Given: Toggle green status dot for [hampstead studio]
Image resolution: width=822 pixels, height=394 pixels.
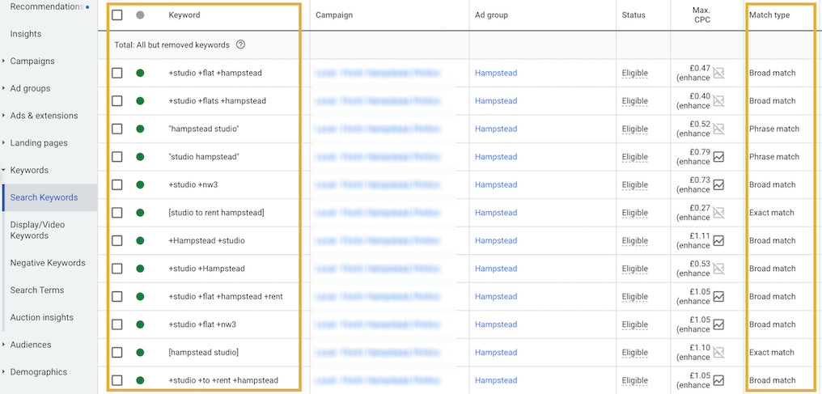Looking at the screenshot, I should (x=140, y=352).
